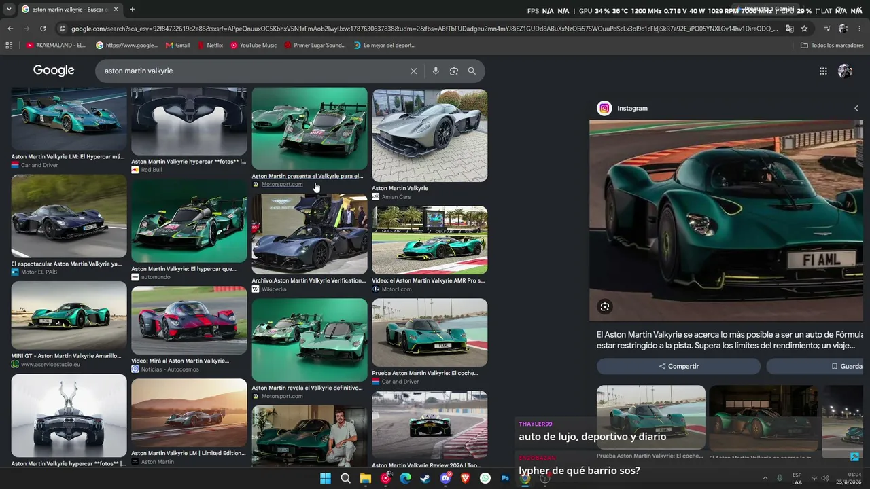
Task: Open the Car and Driver Valkyrie LM thumbnail
Action: point(69,119)
